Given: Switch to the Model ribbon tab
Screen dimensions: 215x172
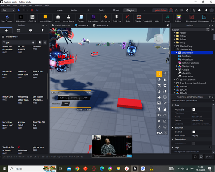Looking at the screenshot, I should pos(116,10).
